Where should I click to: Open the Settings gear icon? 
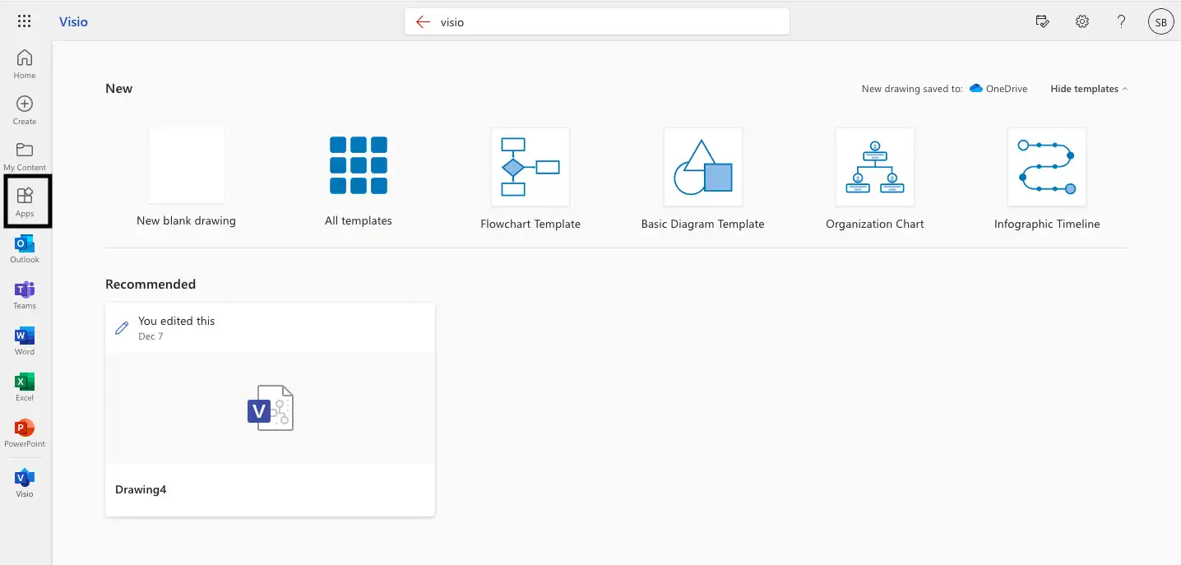click(x=1082, y=22)
